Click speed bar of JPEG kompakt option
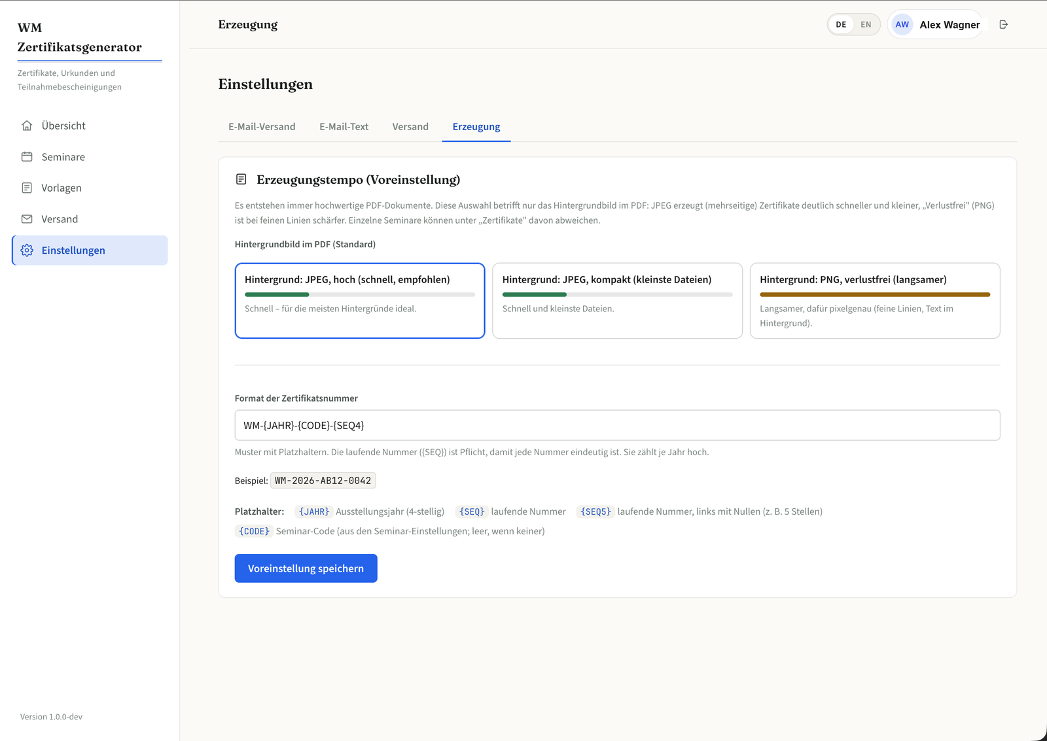Viewport: 1047px width, 741px height. pyautogui.click(x=617, y=294)
